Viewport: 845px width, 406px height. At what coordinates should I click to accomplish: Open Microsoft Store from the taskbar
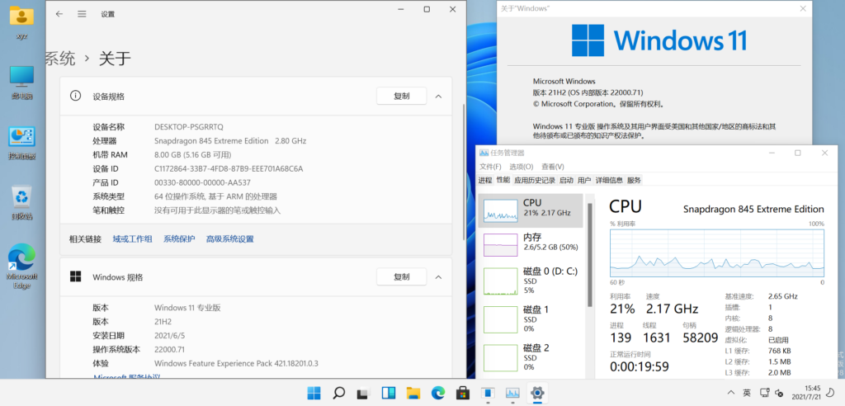coord(463,393)
